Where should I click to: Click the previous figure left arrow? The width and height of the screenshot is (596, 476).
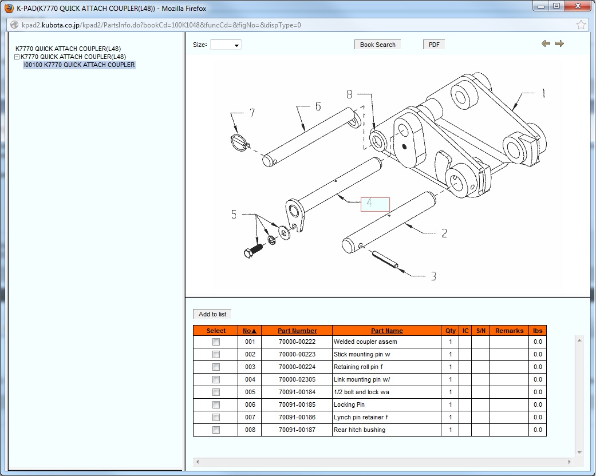point(546,43)
